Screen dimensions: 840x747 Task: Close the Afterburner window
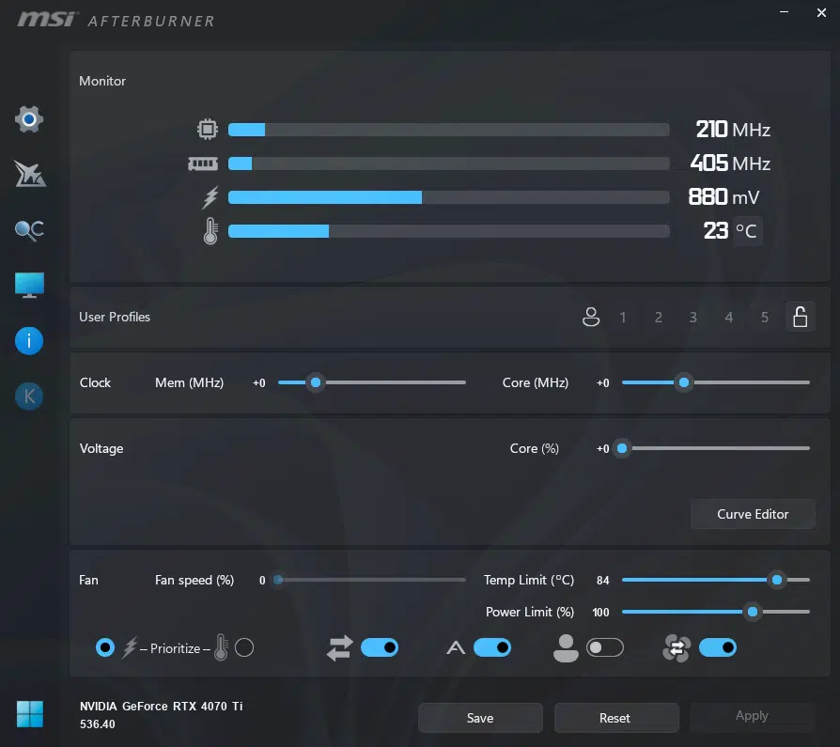821,12
